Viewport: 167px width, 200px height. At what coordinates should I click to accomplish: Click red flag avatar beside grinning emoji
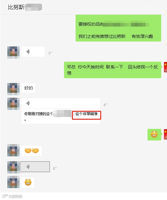click(x=165, y=134)
